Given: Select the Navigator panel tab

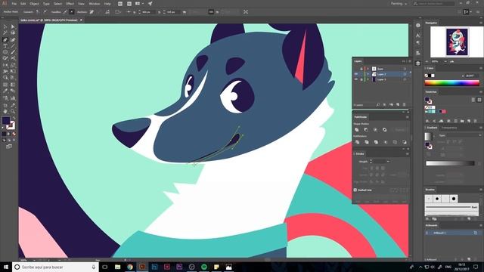Looking at the screenshot, I should click(x=431, y=23).
